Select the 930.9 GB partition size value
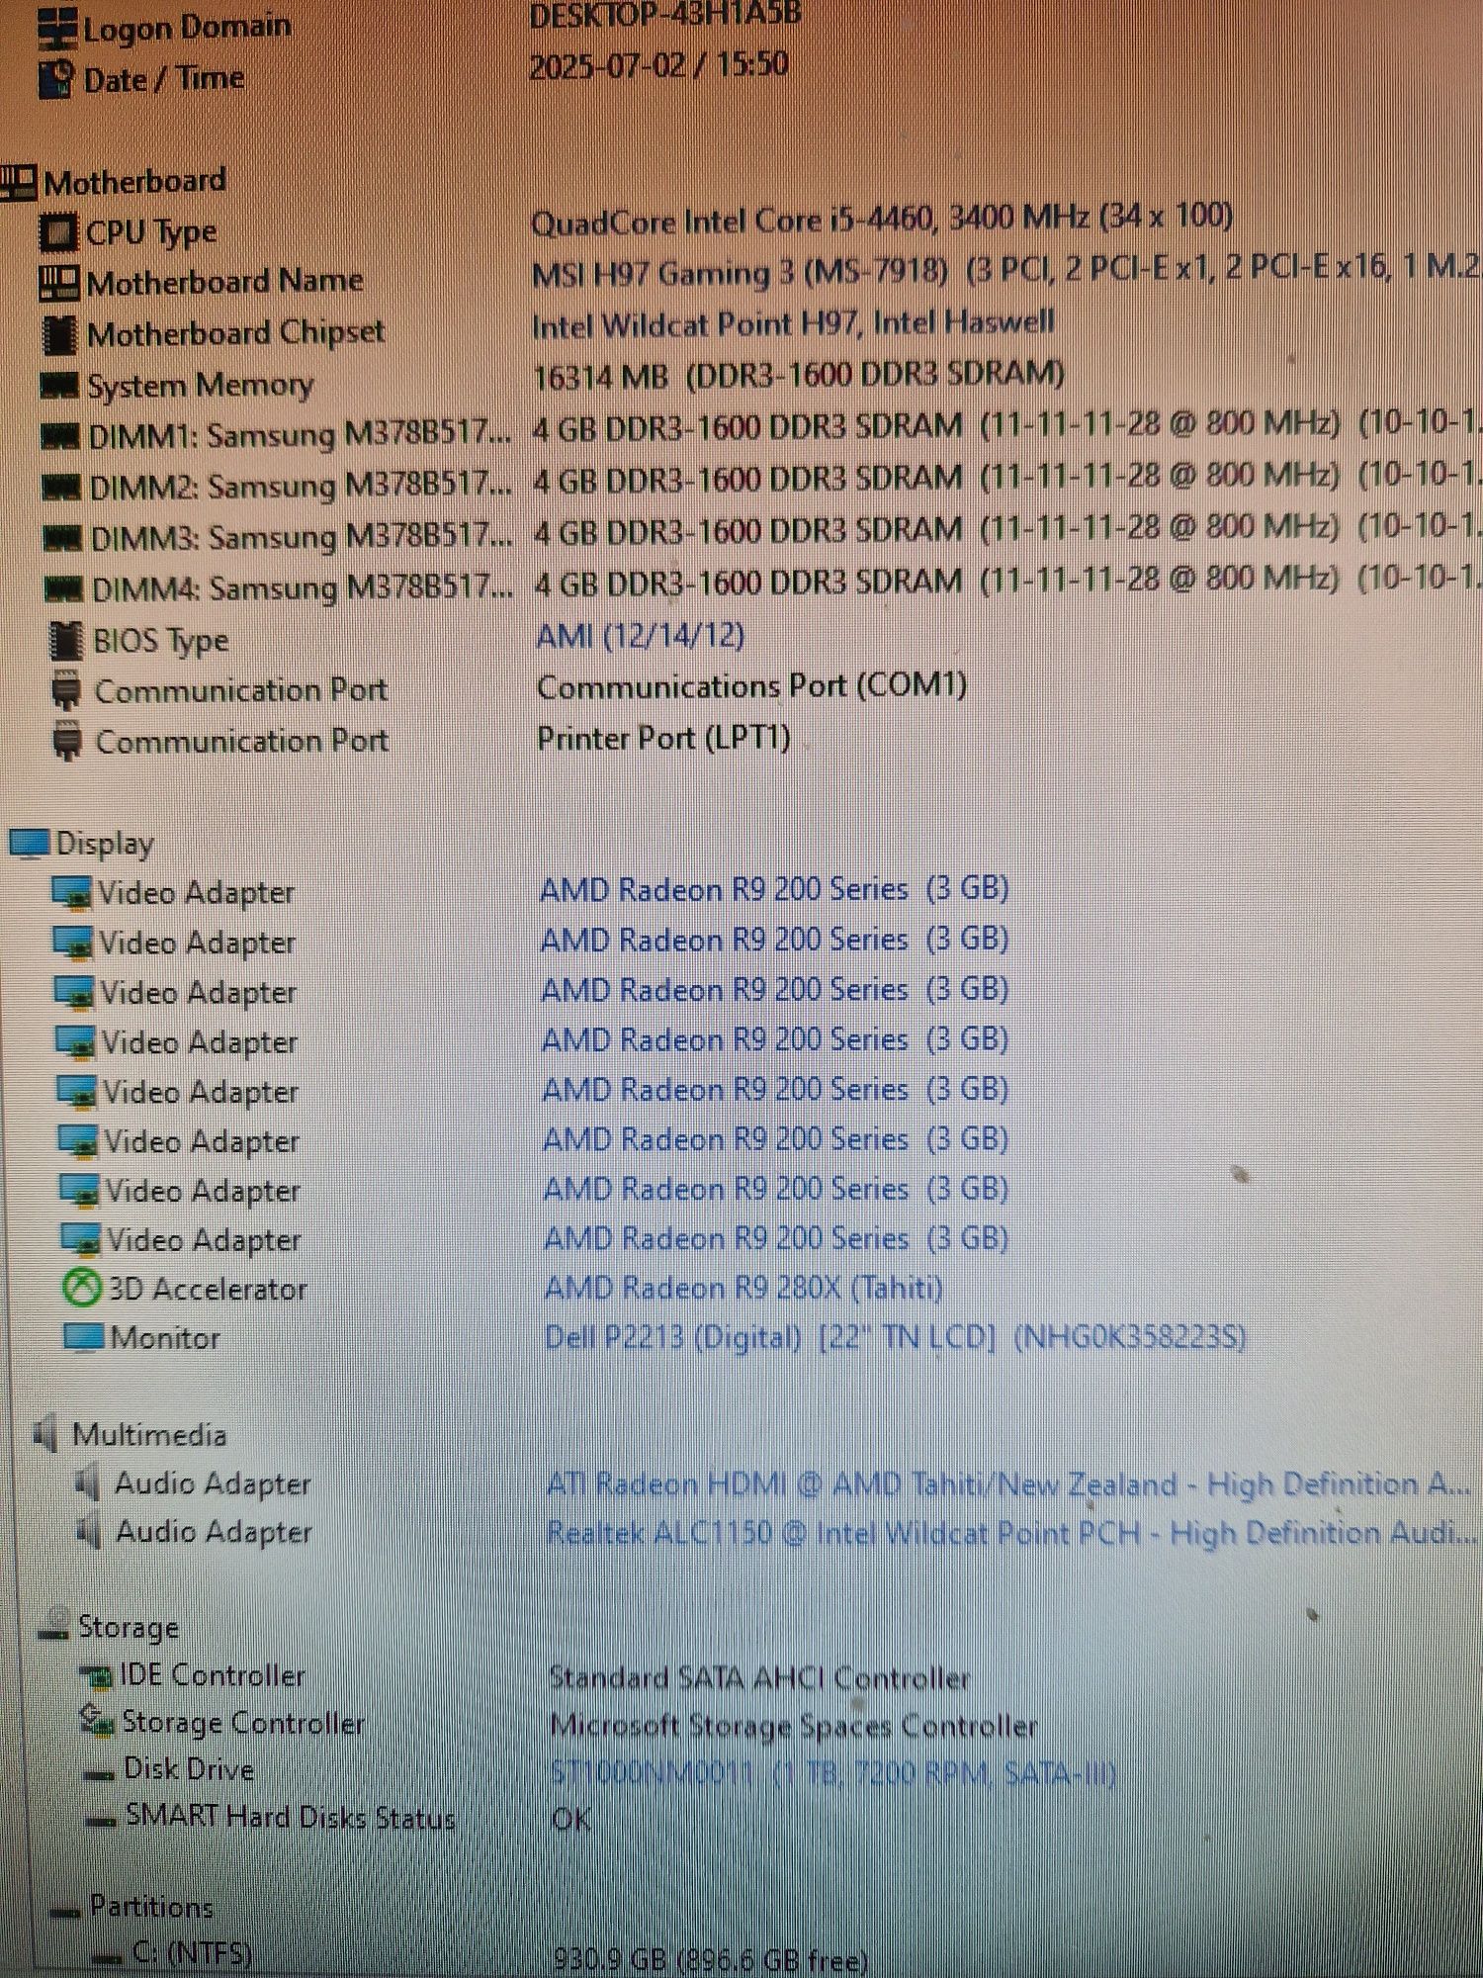Screen dimensions: 1483x1978 pyautogui.click(x=711, y=1959)
